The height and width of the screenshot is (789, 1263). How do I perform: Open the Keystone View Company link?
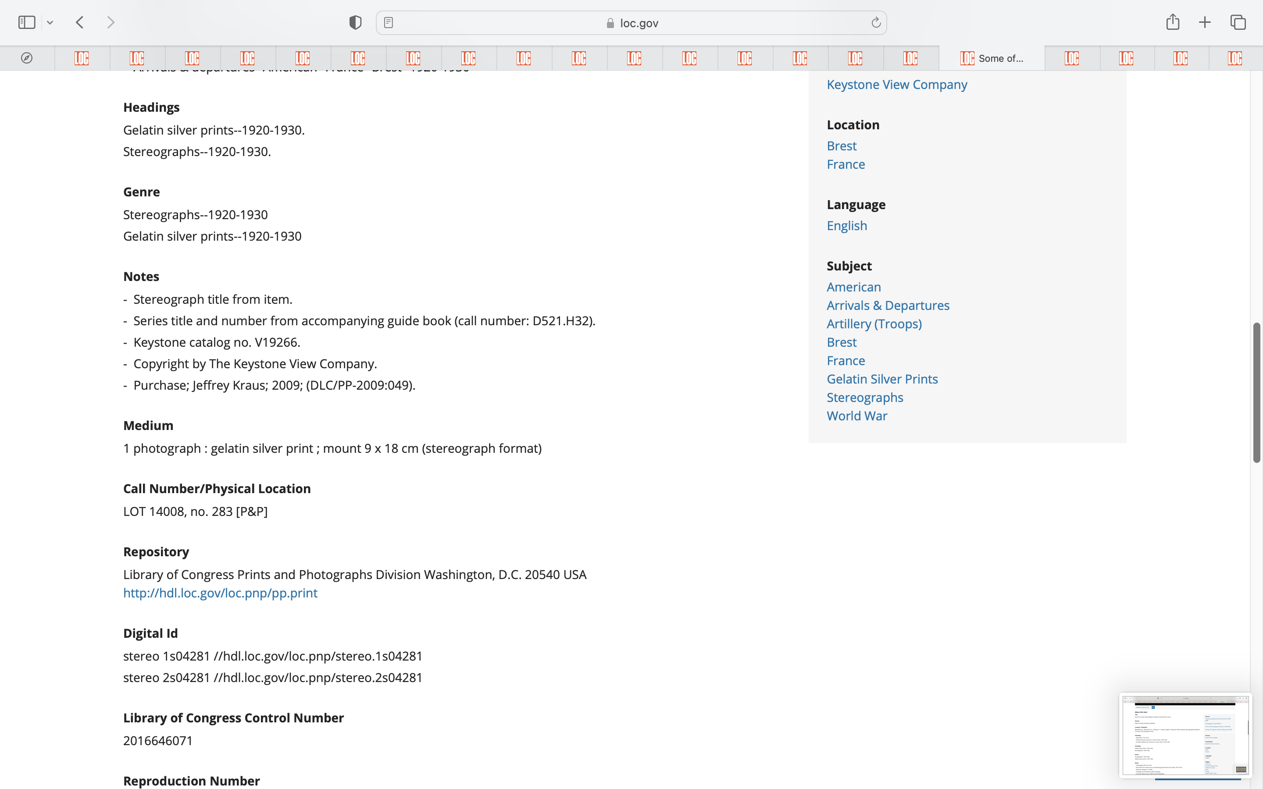coord(897,85)
